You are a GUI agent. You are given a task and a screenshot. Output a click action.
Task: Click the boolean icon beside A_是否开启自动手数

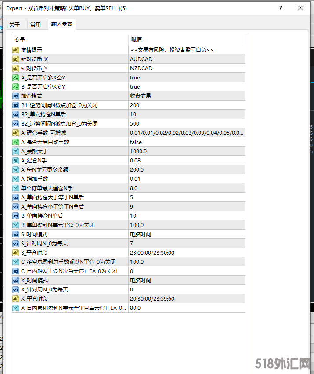(x=15, y=142)
